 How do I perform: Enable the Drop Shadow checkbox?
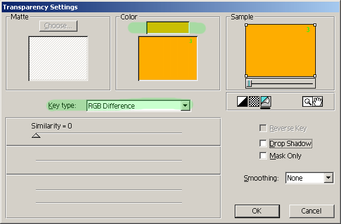(x=263, y=144)
